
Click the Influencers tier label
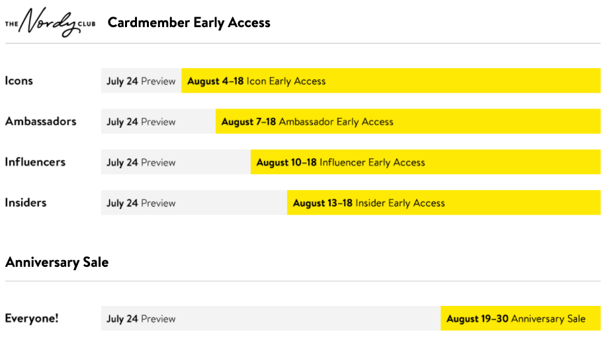tap(35, 162)
